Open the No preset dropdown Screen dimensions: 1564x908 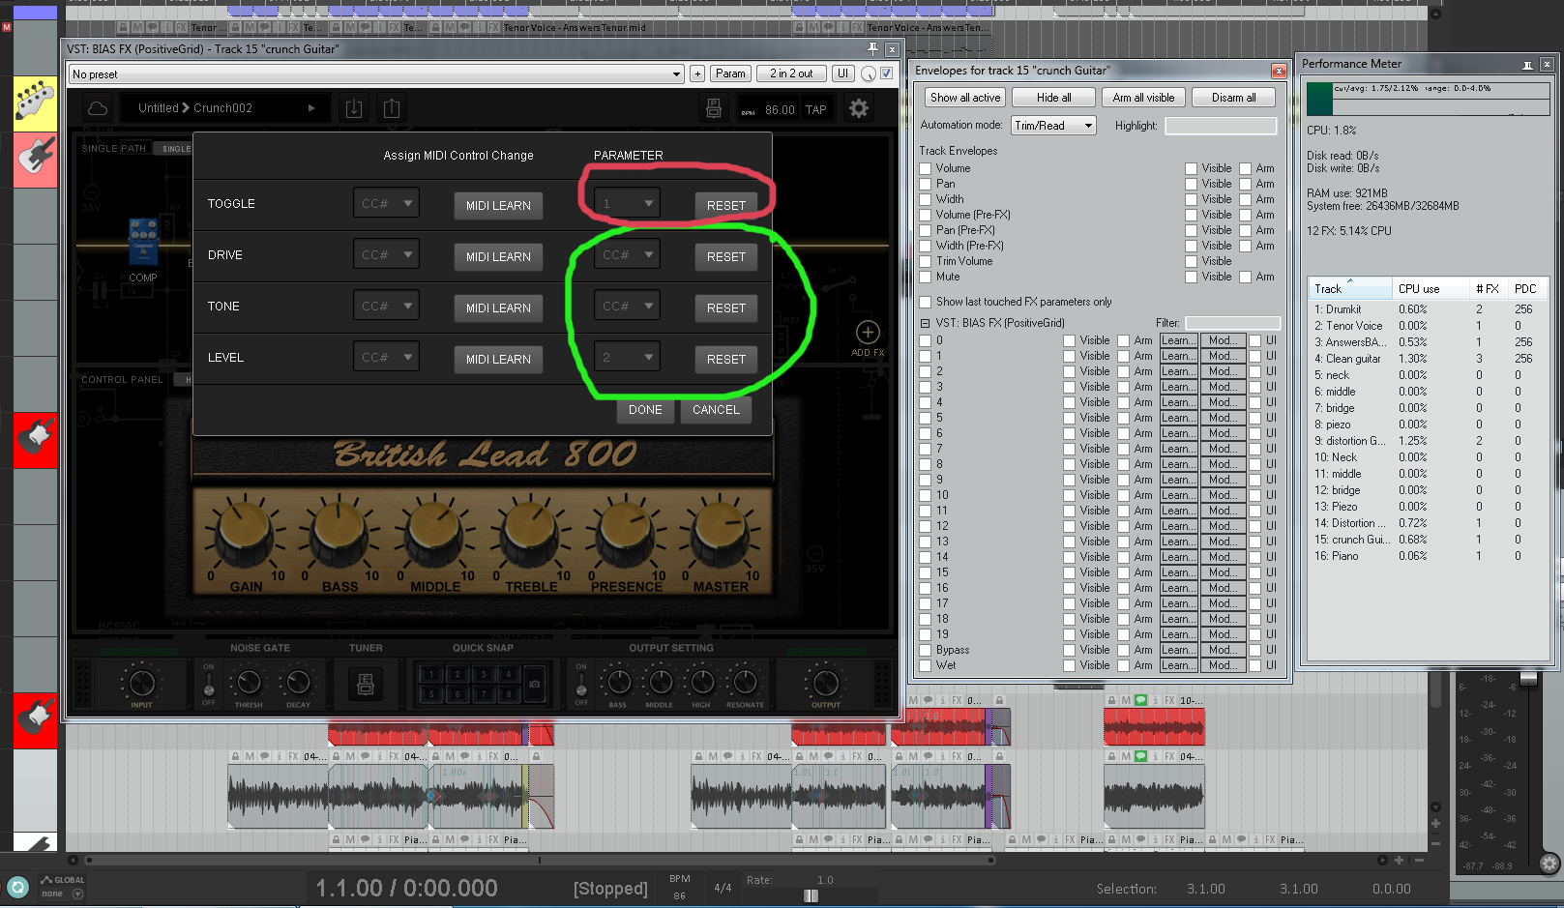click(376, 73)
